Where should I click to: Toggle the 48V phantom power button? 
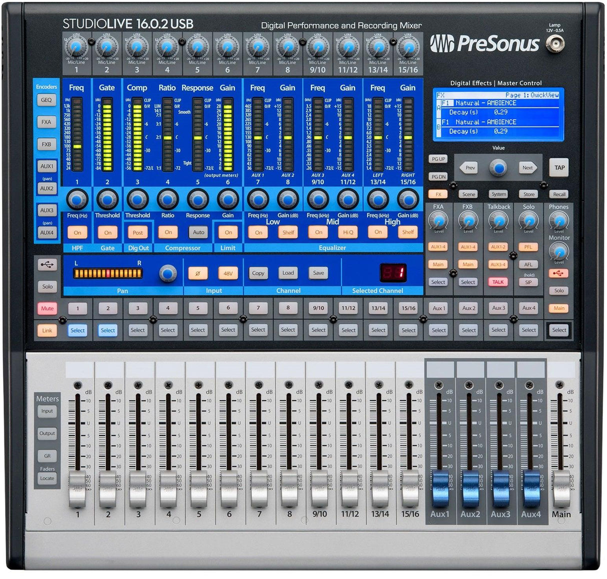[227, 273]
